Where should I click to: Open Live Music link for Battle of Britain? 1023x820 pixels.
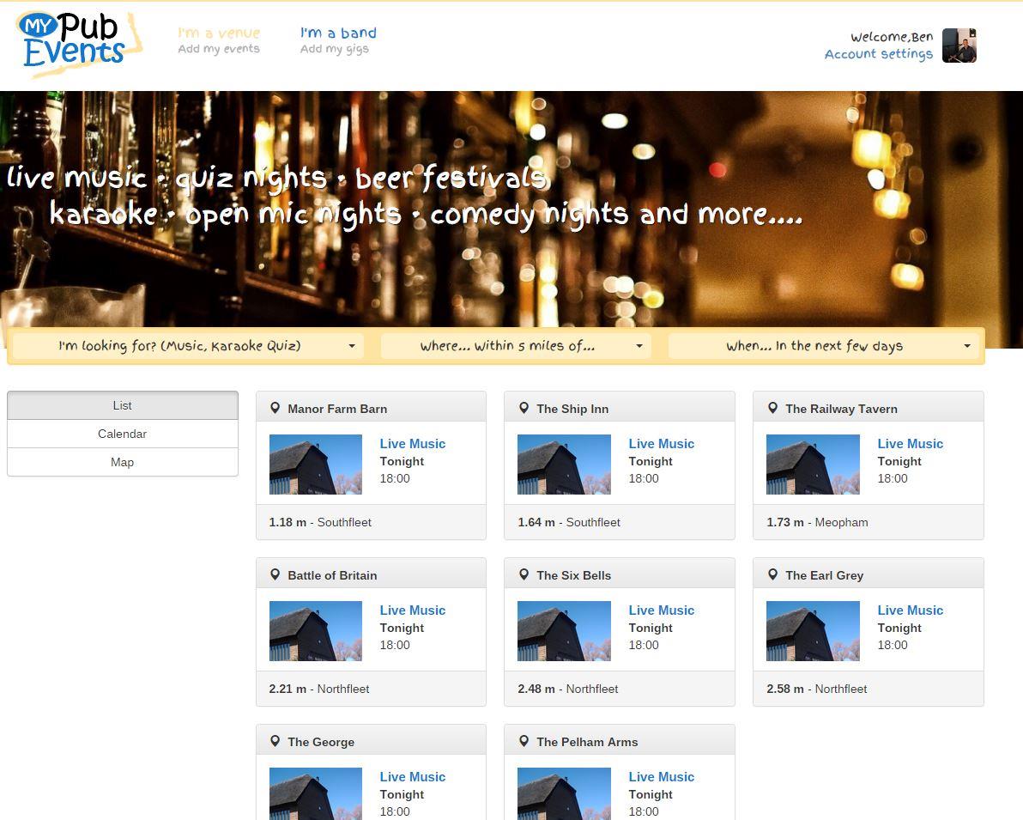pyautogui.click(x=412, y=610)
